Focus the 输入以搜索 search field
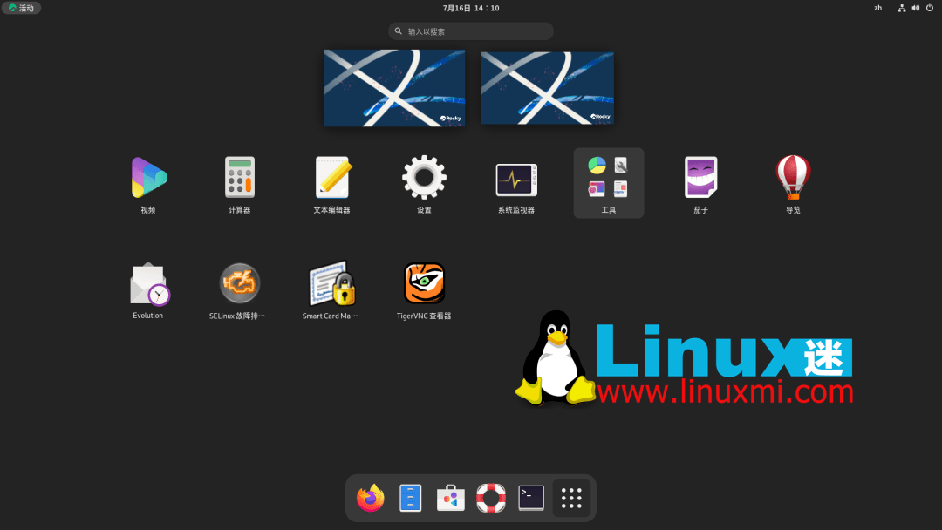942x530 pixels. point(471,31)
